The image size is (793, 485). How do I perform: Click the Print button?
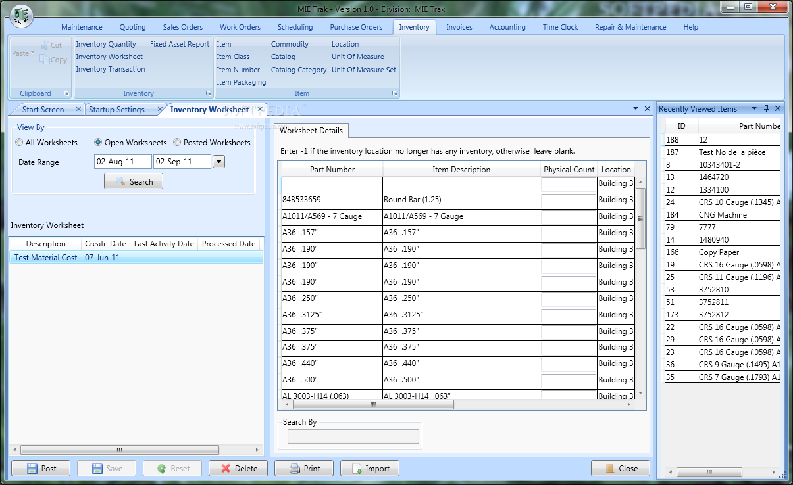[x=304, y=469]
